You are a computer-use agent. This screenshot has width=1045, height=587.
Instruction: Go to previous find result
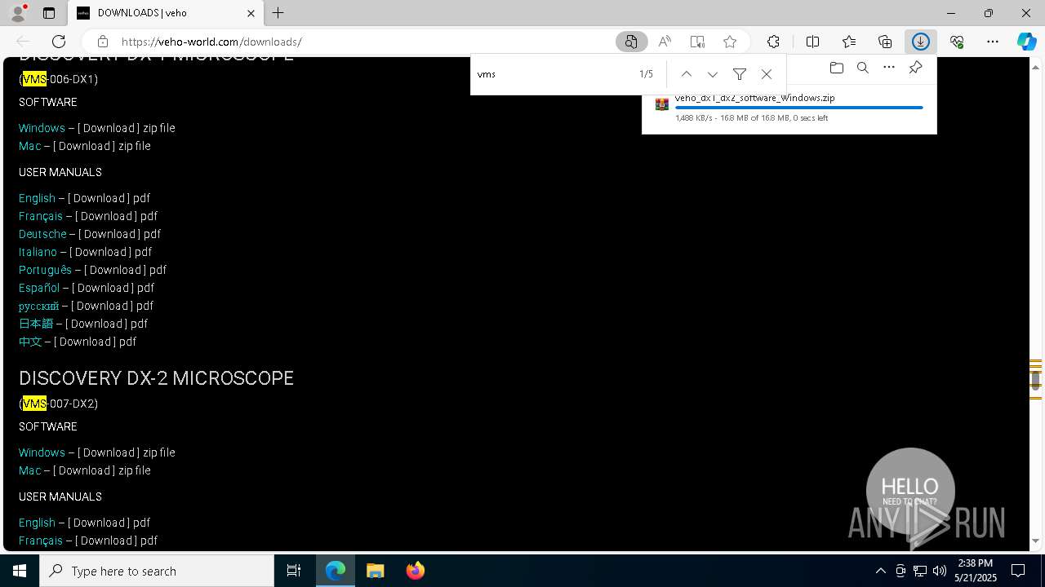pyautogui.click(x=687, y=74)
